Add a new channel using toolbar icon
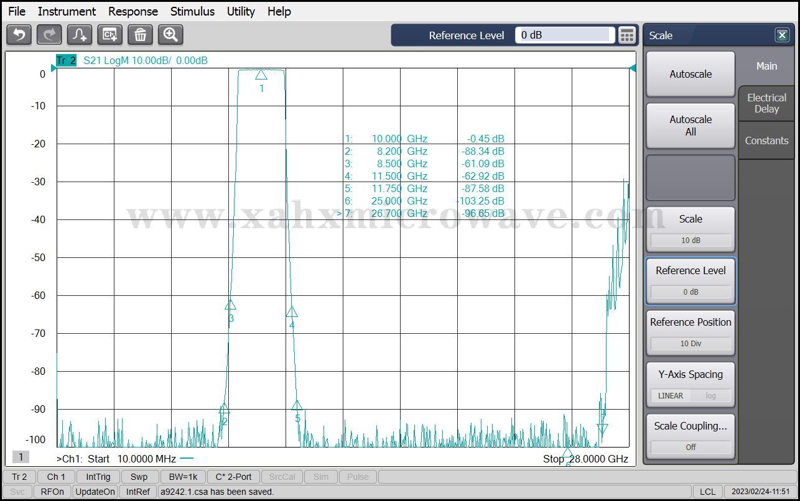 (x=110, y=35)
